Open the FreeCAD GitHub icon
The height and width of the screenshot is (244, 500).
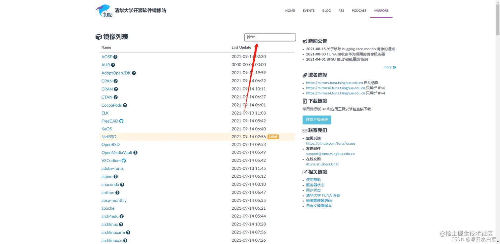pos(122,121)
